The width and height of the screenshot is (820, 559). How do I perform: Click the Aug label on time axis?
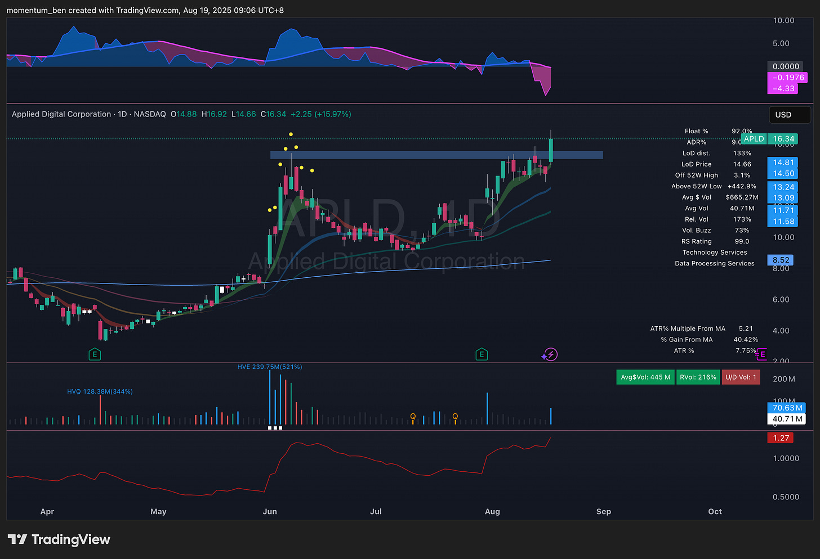pos(492,511)
